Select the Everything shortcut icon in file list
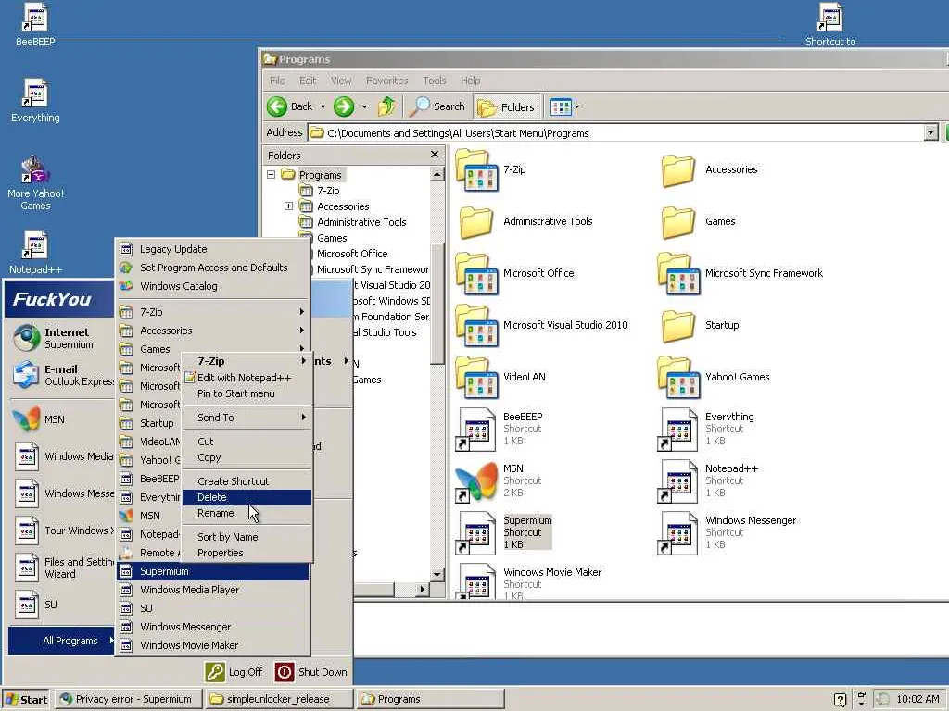This screenshot has height=711, width=949. (x=677, y=430)
